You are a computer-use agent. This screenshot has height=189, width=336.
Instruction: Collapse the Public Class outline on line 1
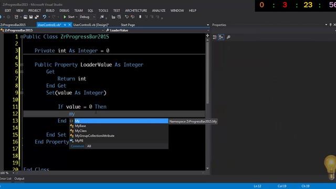(22, 37)
